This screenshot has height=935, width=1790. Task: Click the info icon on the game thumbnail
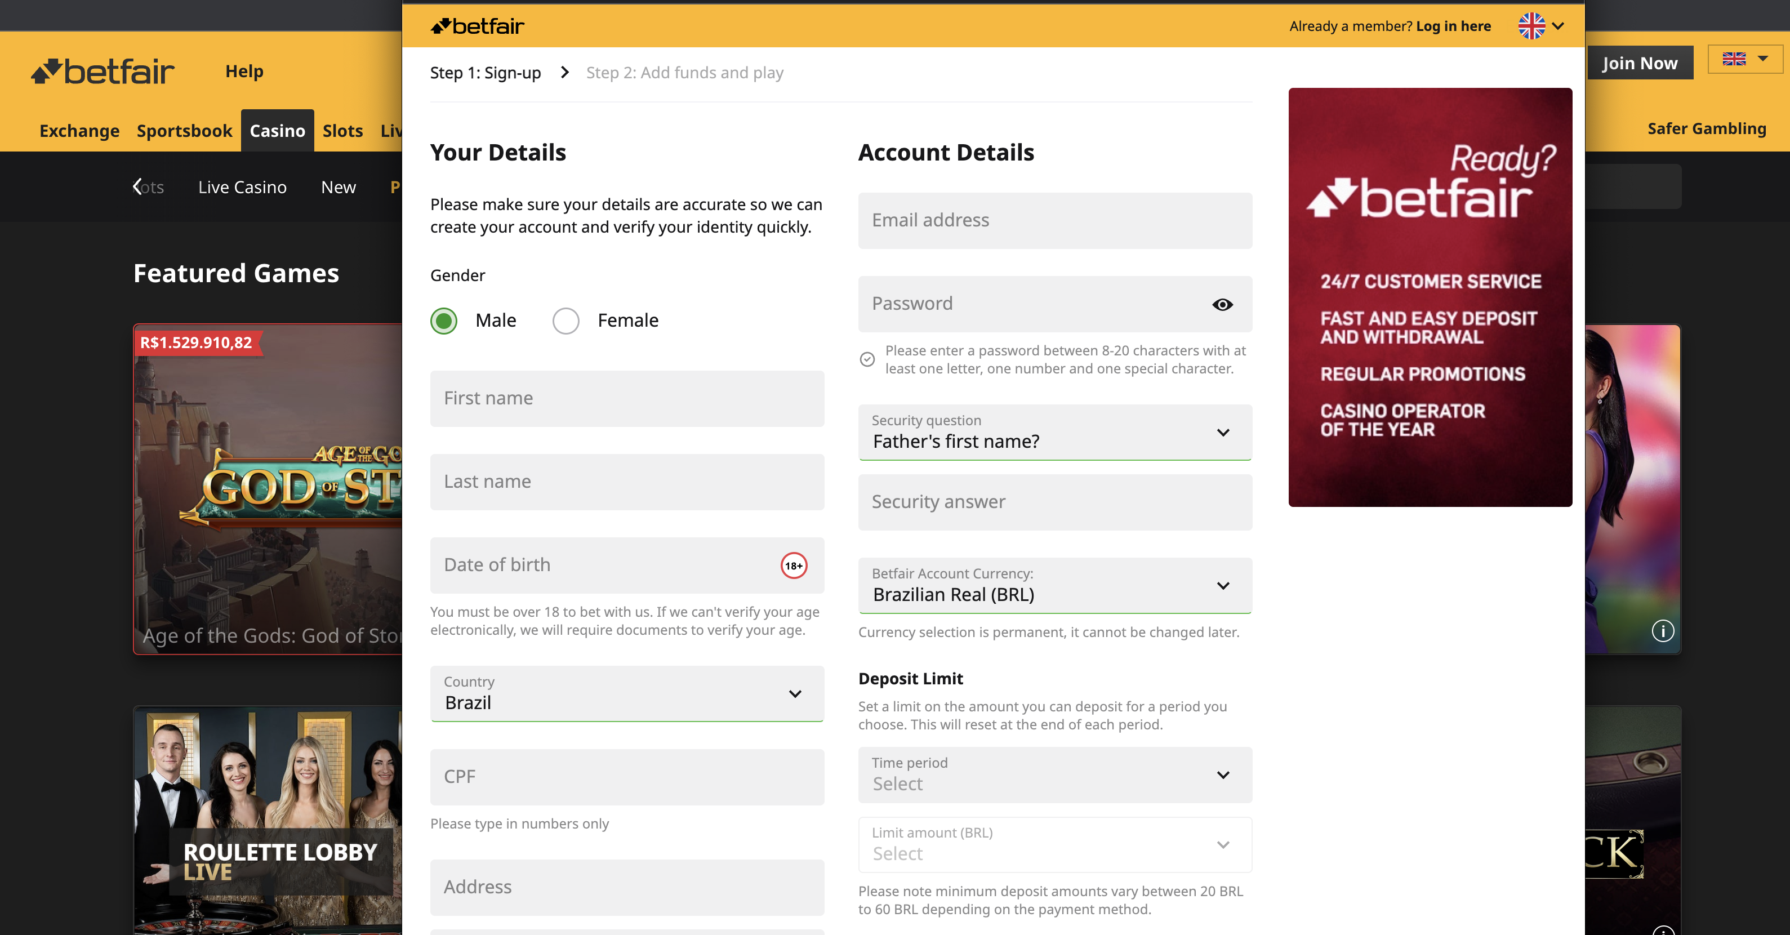[1662, 631]
